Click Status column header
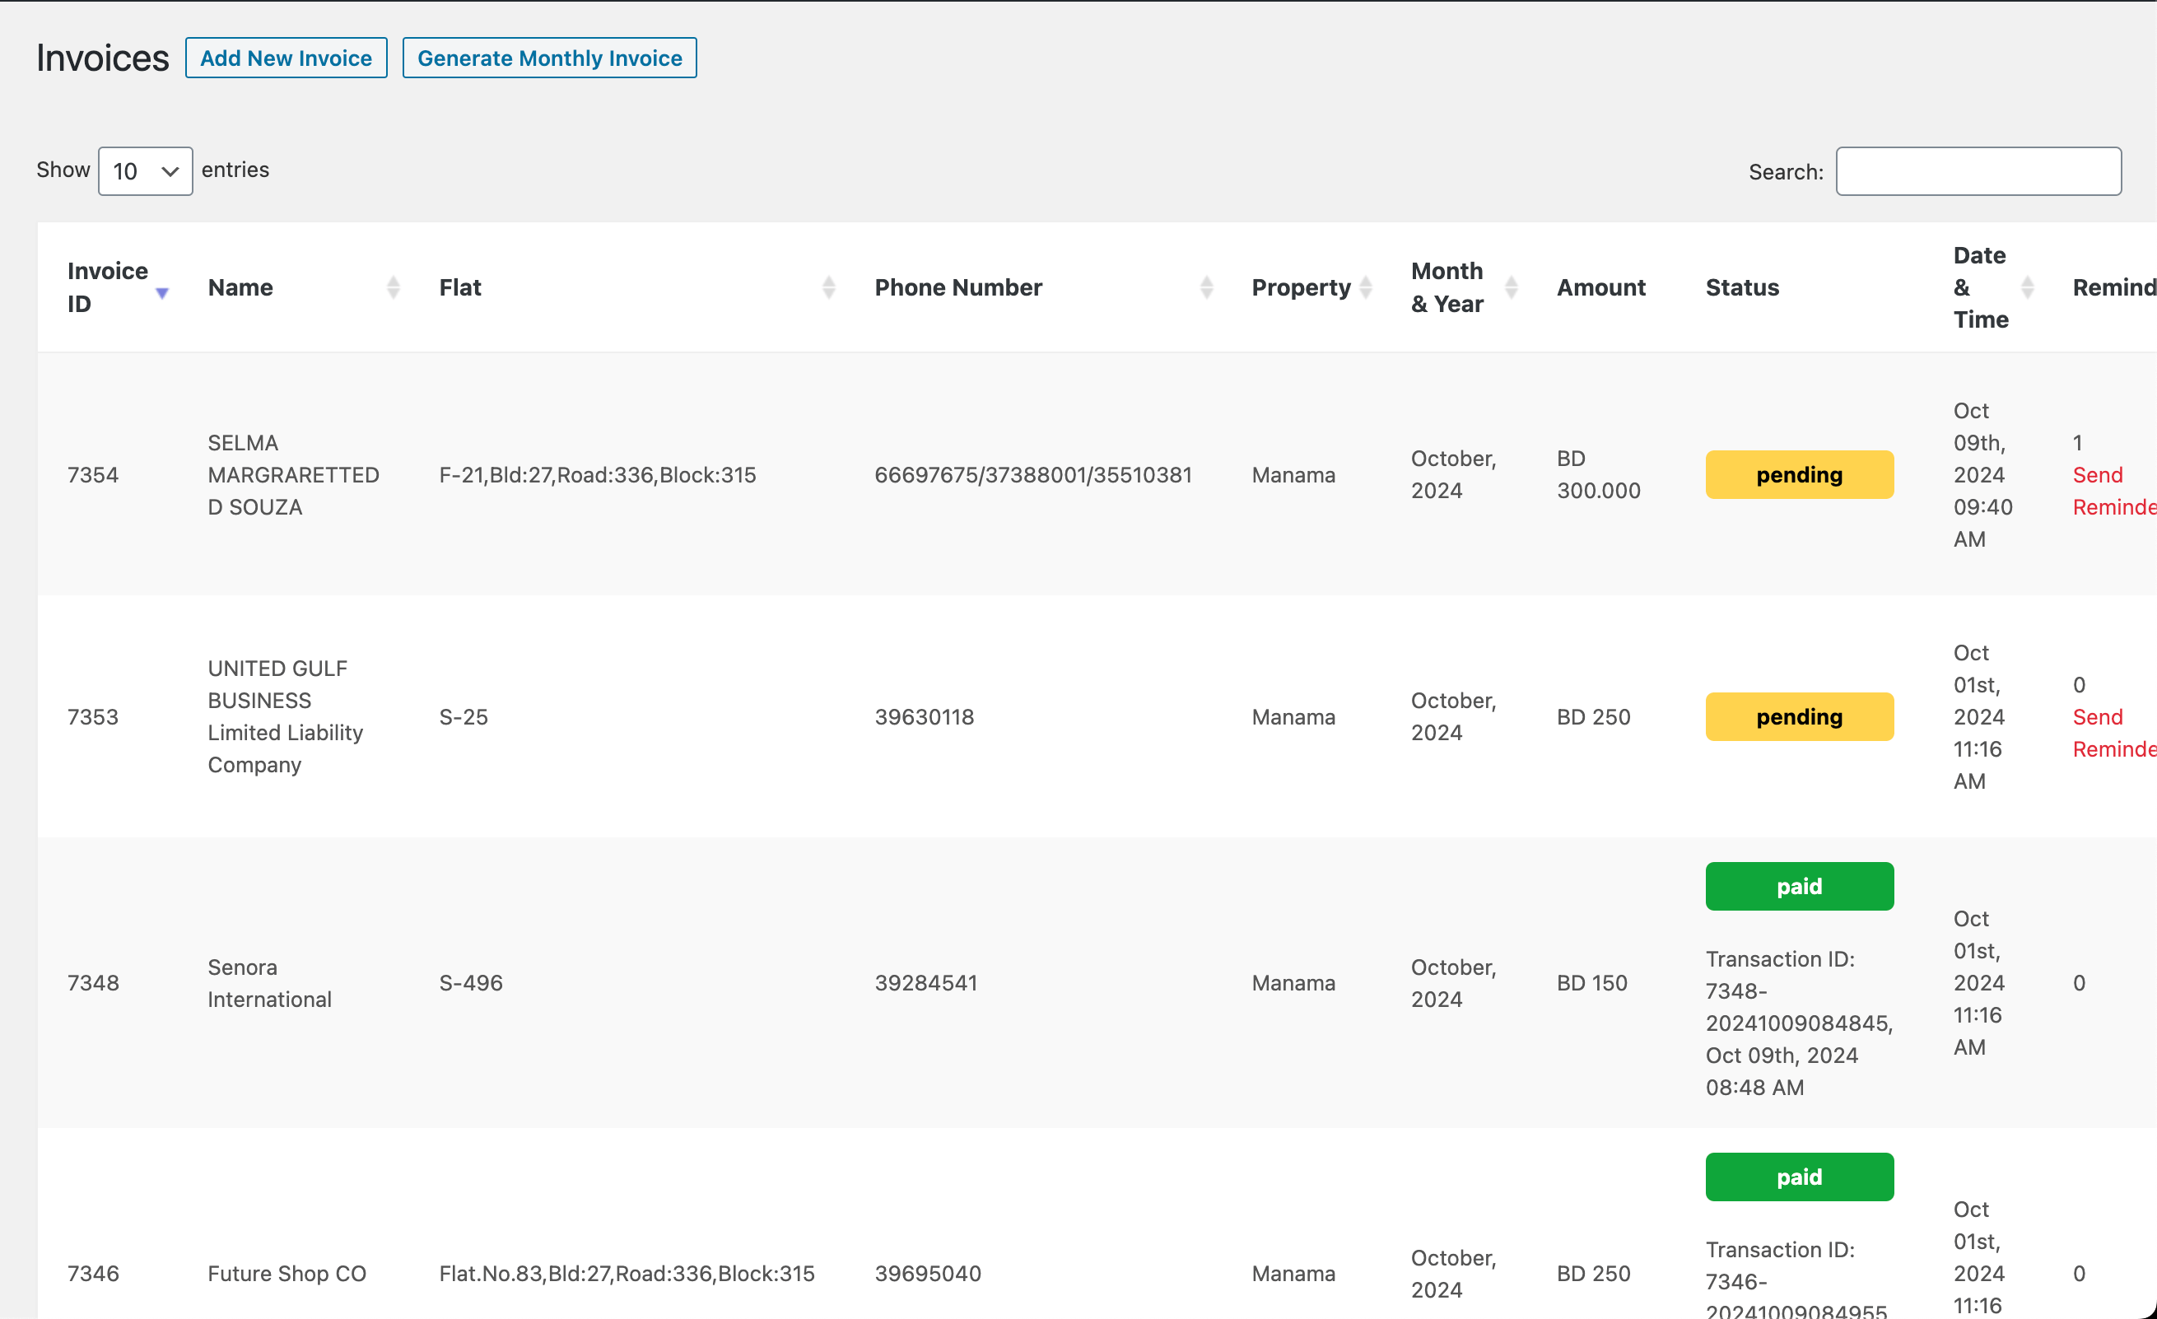This screenshot has height=1319, width=2157. tap(1742, 287)
